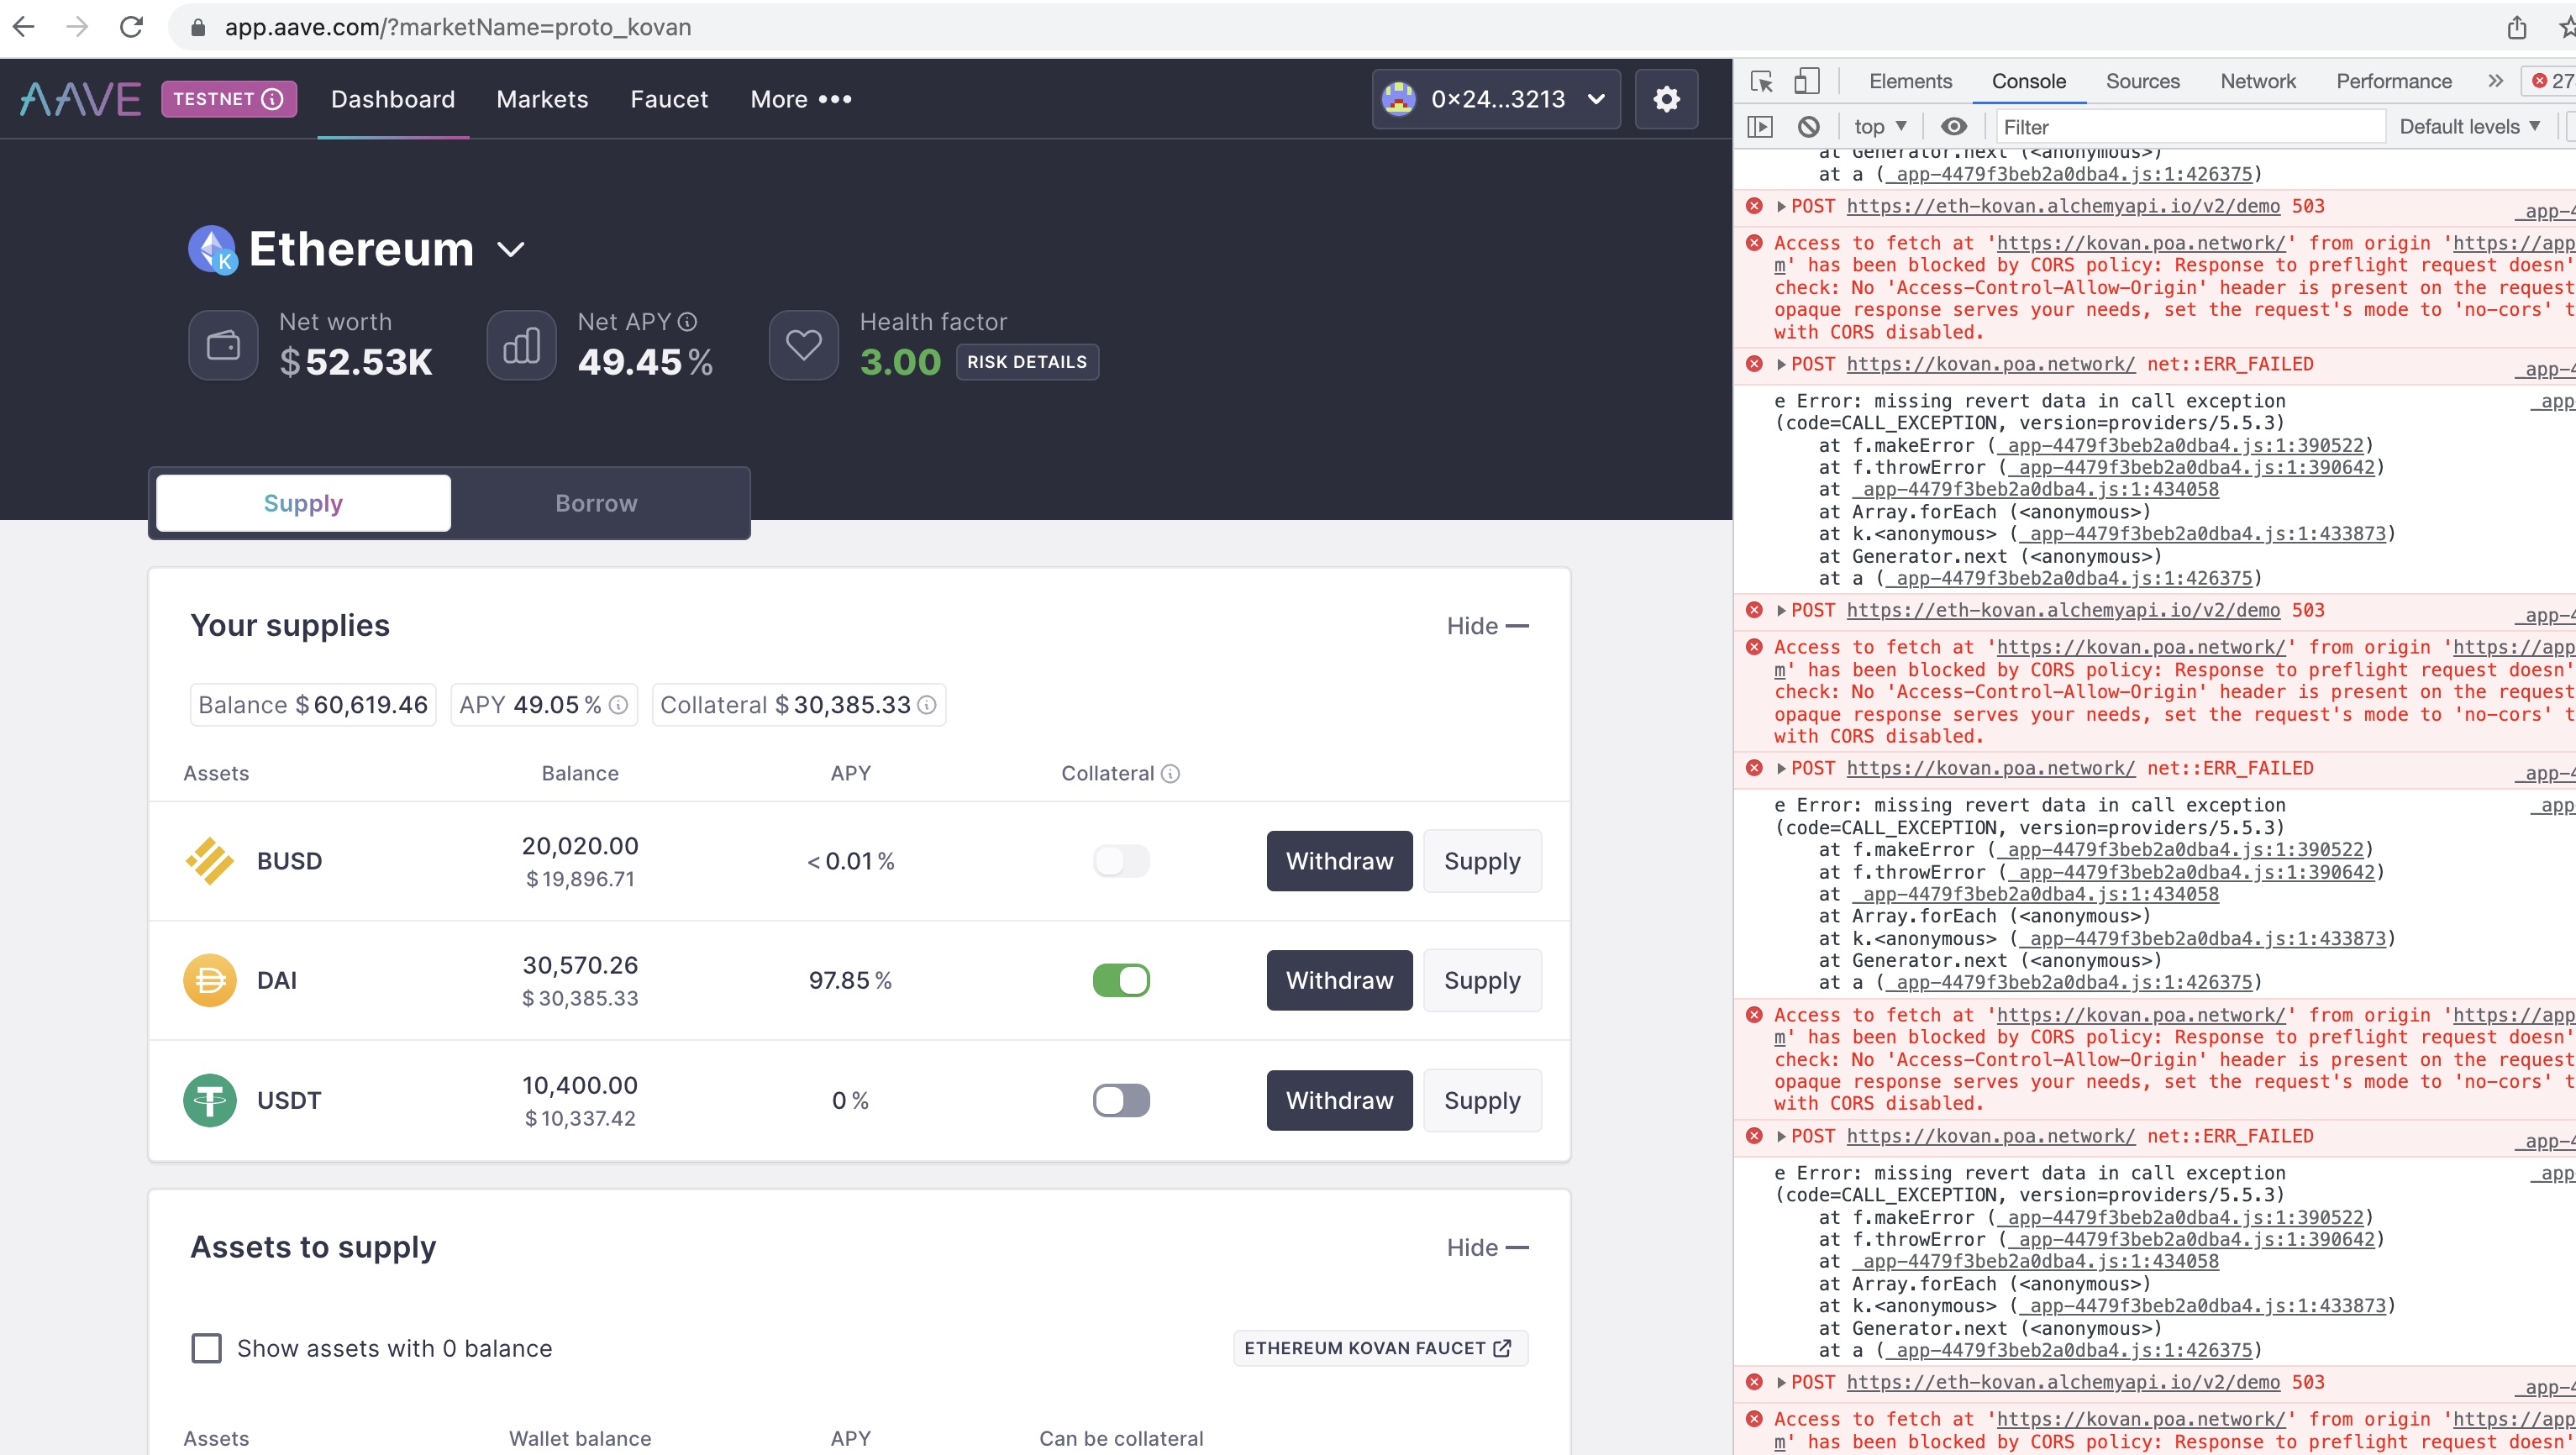The image size is (2576, 1455).
Task: Disable the DAI collateral toggle
Action: click(x=1122, y=980)
